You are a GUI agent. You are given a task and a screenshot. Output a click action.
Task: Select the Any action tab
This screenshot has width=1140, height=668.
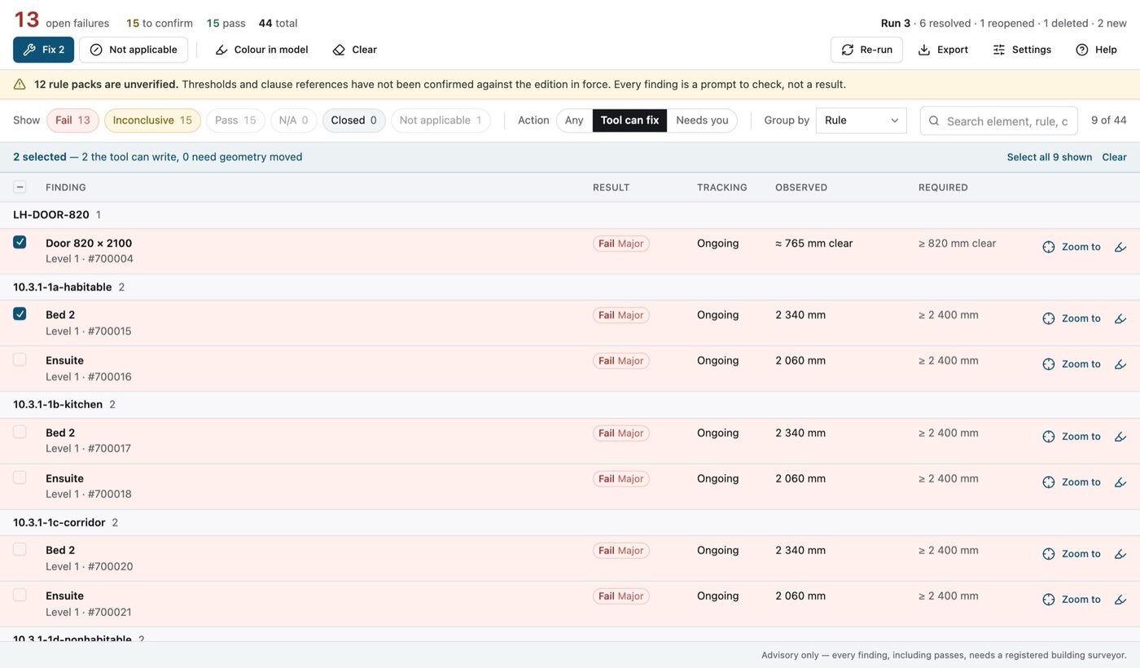click(574, 121)
